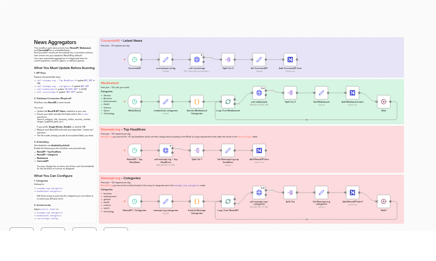Click the Wait1 node
436x261 pixels.
(384, 201)
